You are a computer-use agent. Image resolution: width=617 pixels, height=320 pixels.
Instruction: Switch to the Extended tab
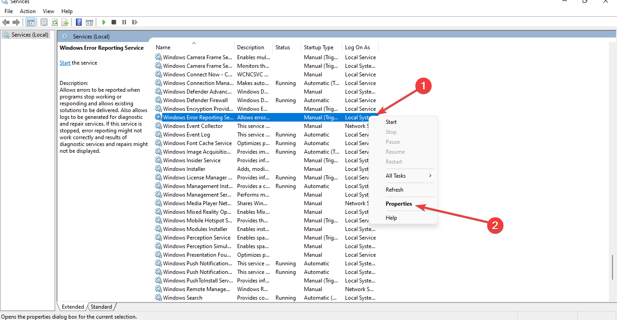point(73,307)
